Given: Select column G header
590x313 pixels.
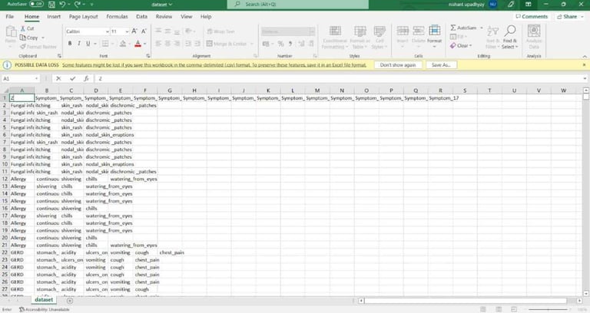Looking at the screenshot, I should (170, 91).
